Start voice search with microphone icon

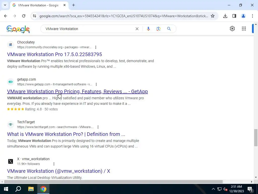pos(148,29)
